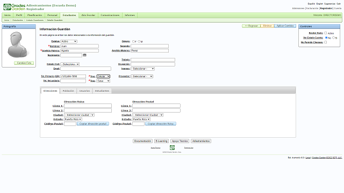Screen dimensions: 344x193
Task: Enable the Recibir Texto Activo checkbox
Action: (x=325, y=33)
